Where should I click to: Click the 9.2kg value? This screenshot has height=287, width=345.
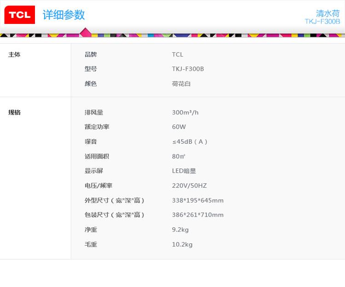tap(180, 230)
